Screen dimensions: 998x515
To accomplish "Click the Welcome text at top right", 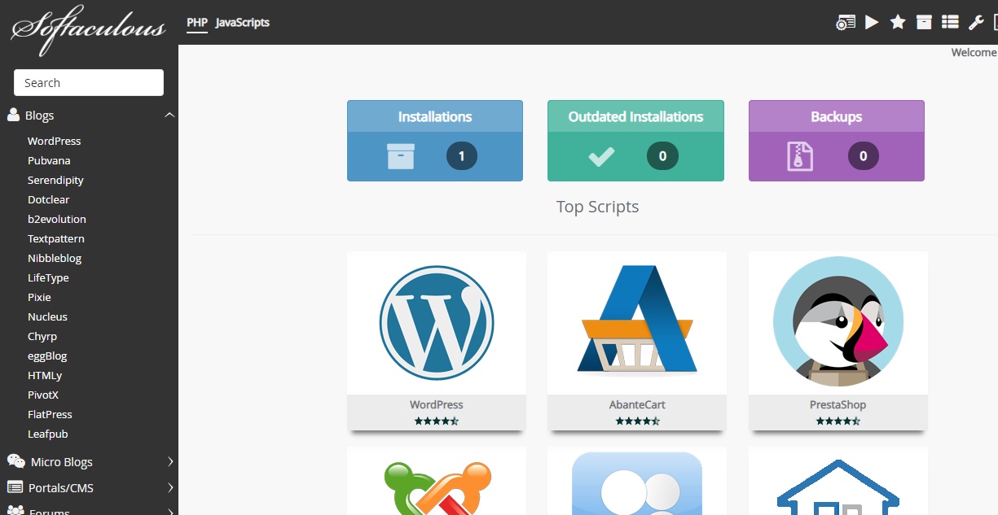I will click(974, 53).
